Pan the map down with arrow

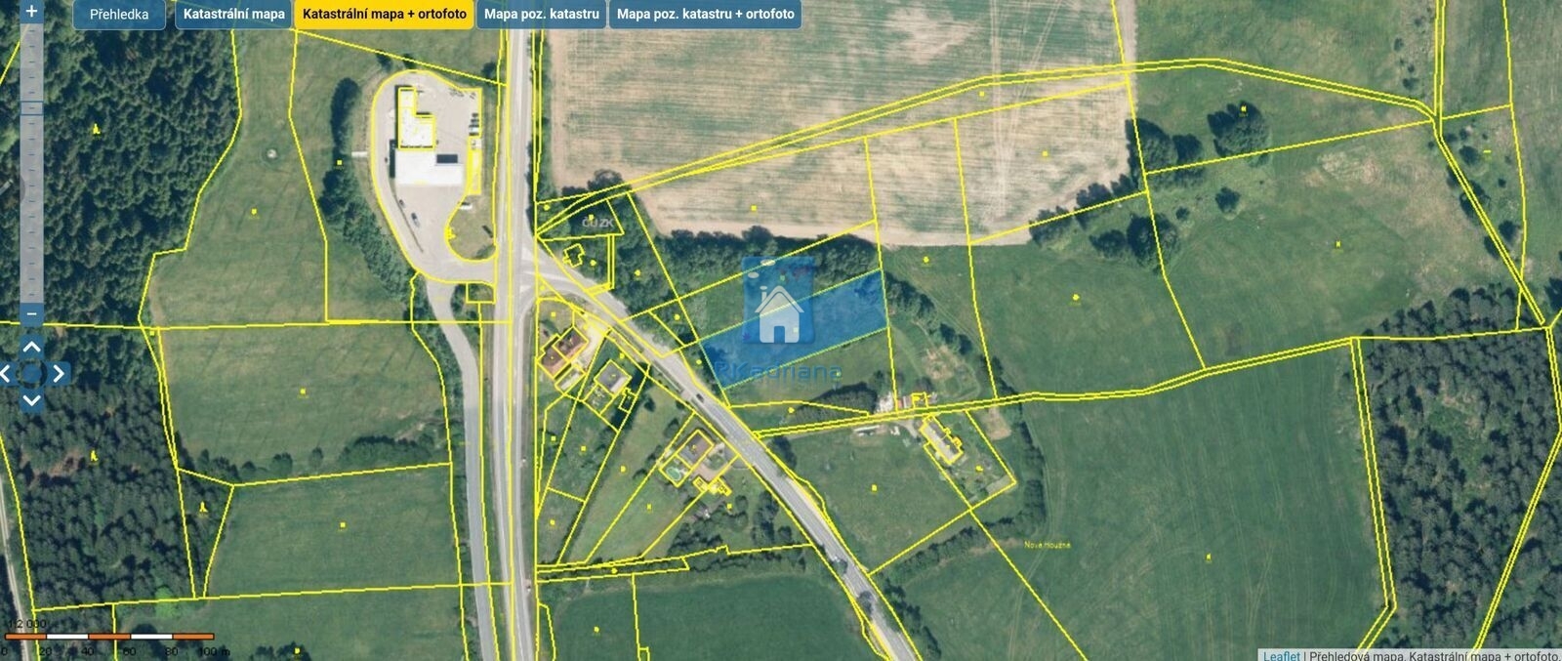(x=31, y=399)
